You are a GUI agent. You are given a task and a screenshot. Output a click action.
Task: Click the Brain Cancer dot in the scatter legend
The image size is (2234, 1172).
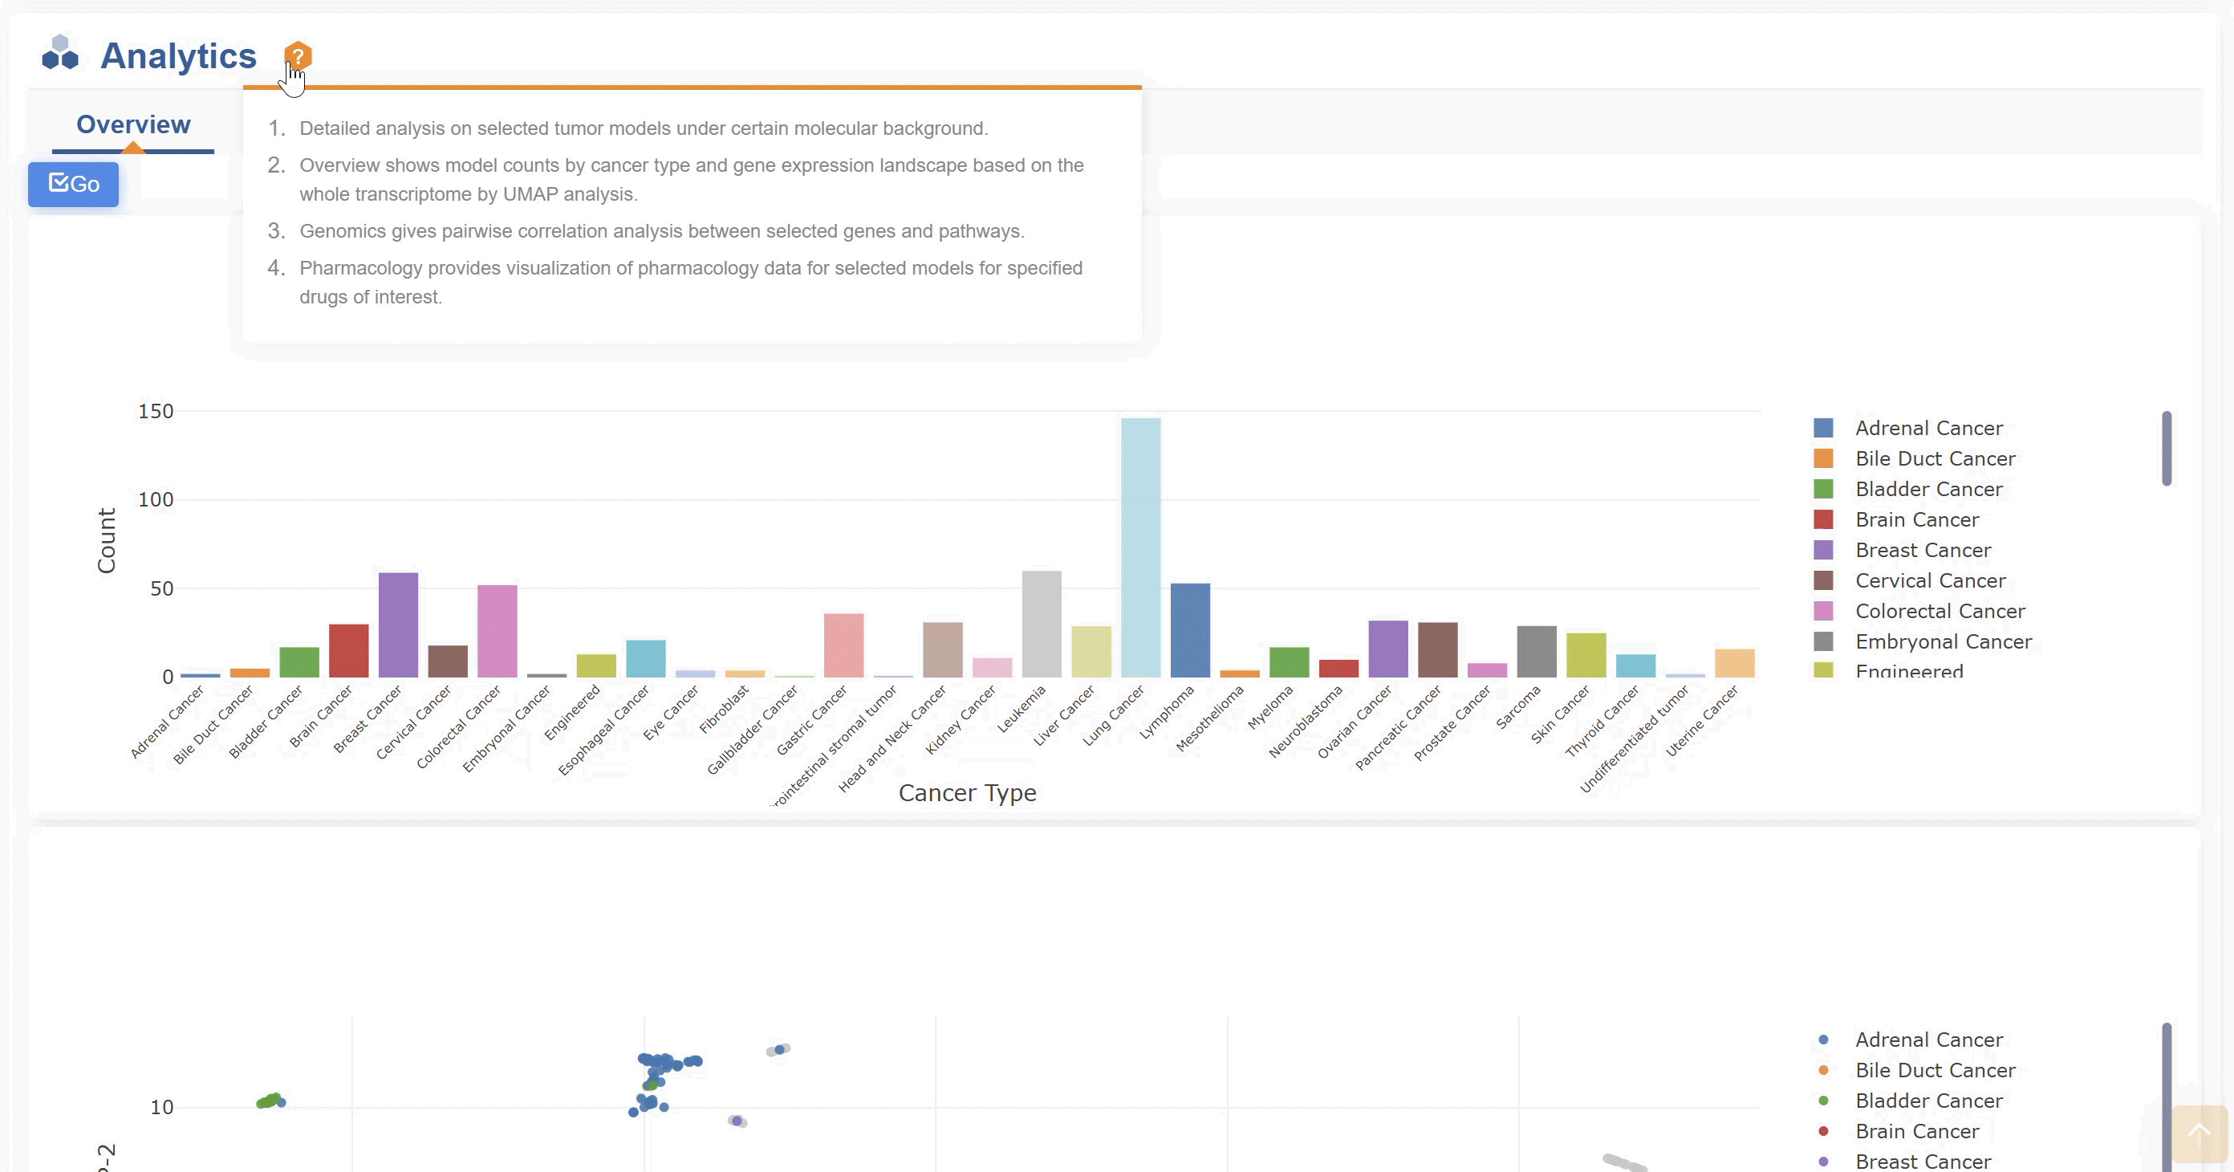(1823, 1131)
